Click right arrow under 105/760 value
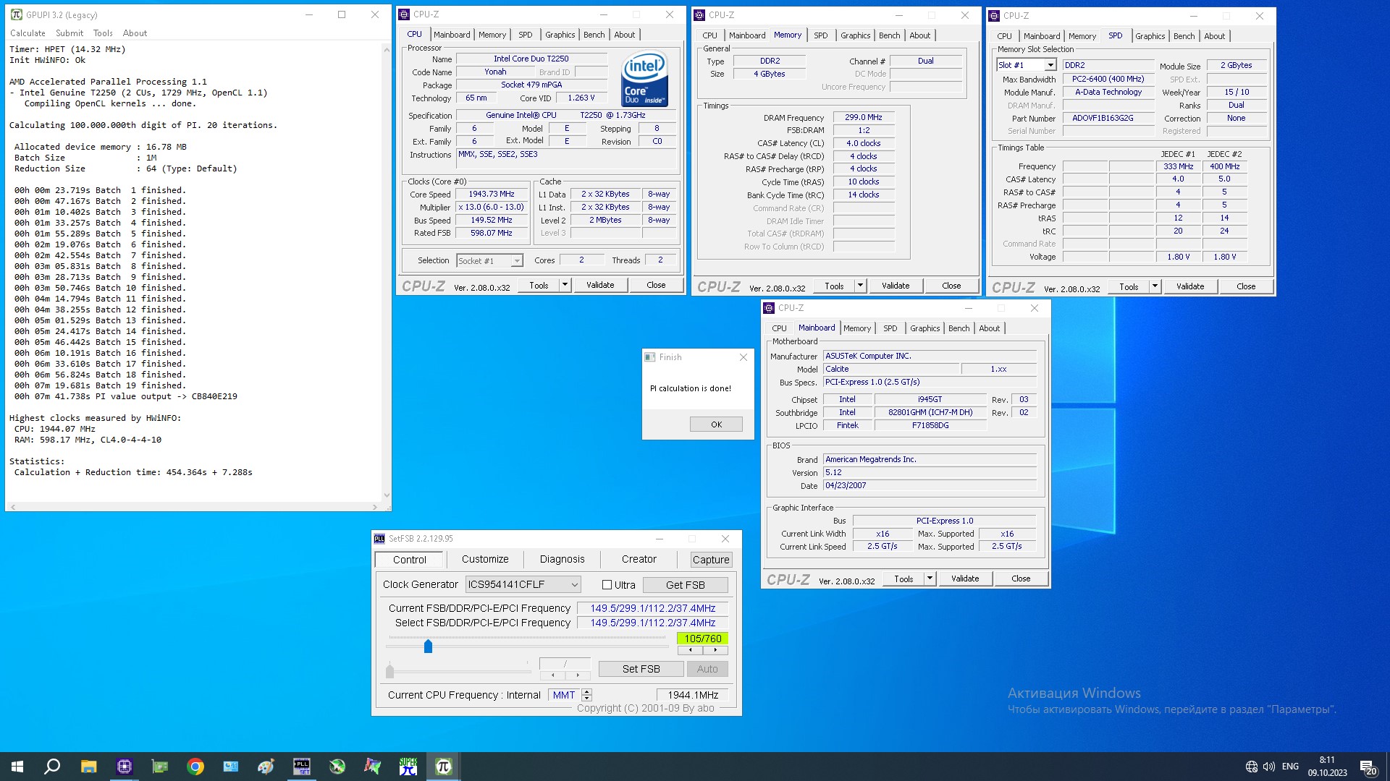Image resolution: width=1390 pixels, height=781 pixels. coord(715,650)
